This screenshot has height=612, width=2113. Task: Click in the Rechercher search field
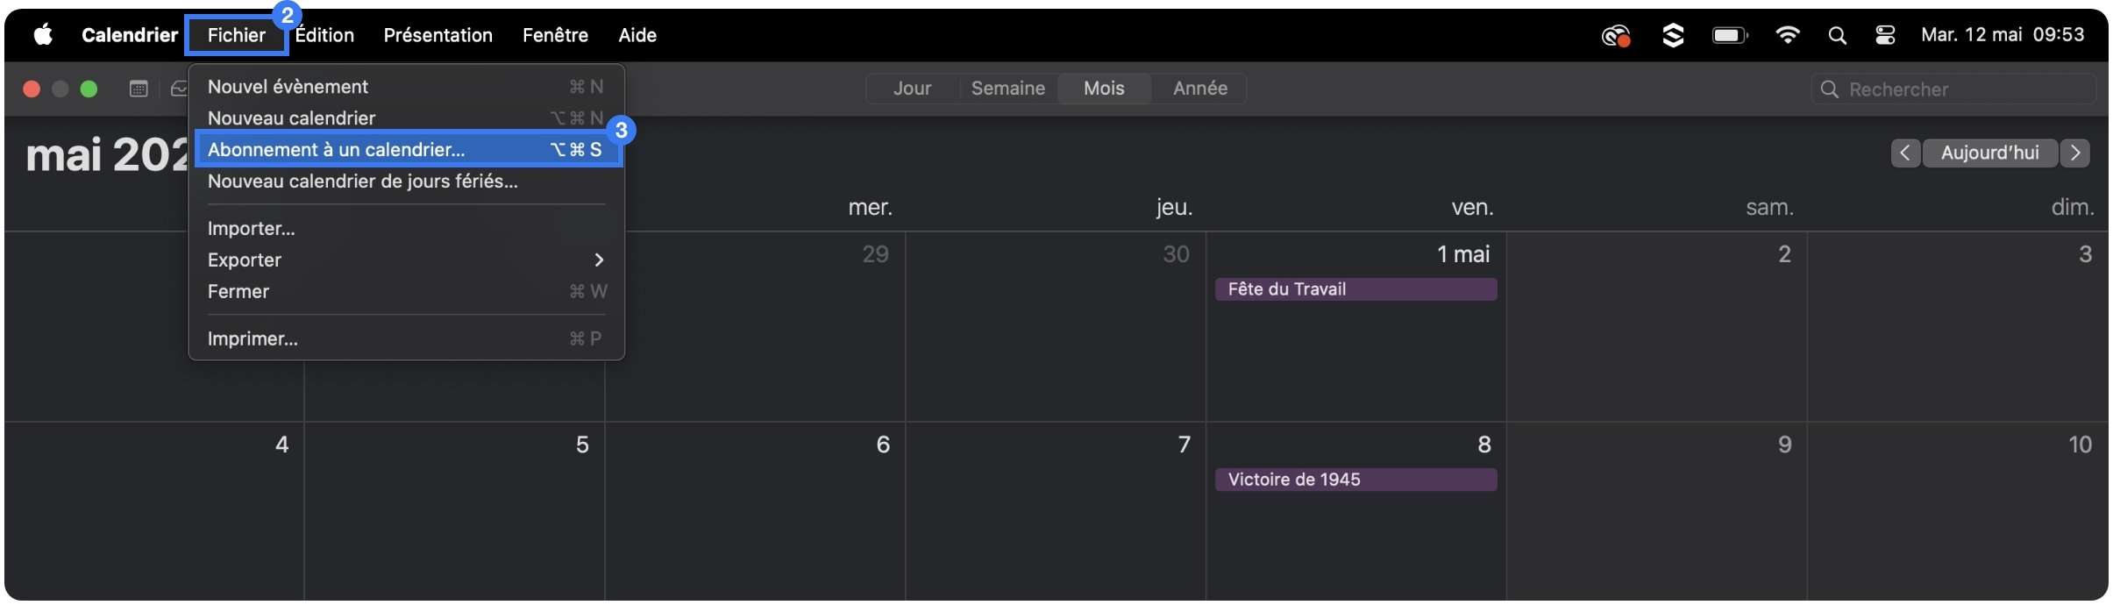tap(1953, 89)
